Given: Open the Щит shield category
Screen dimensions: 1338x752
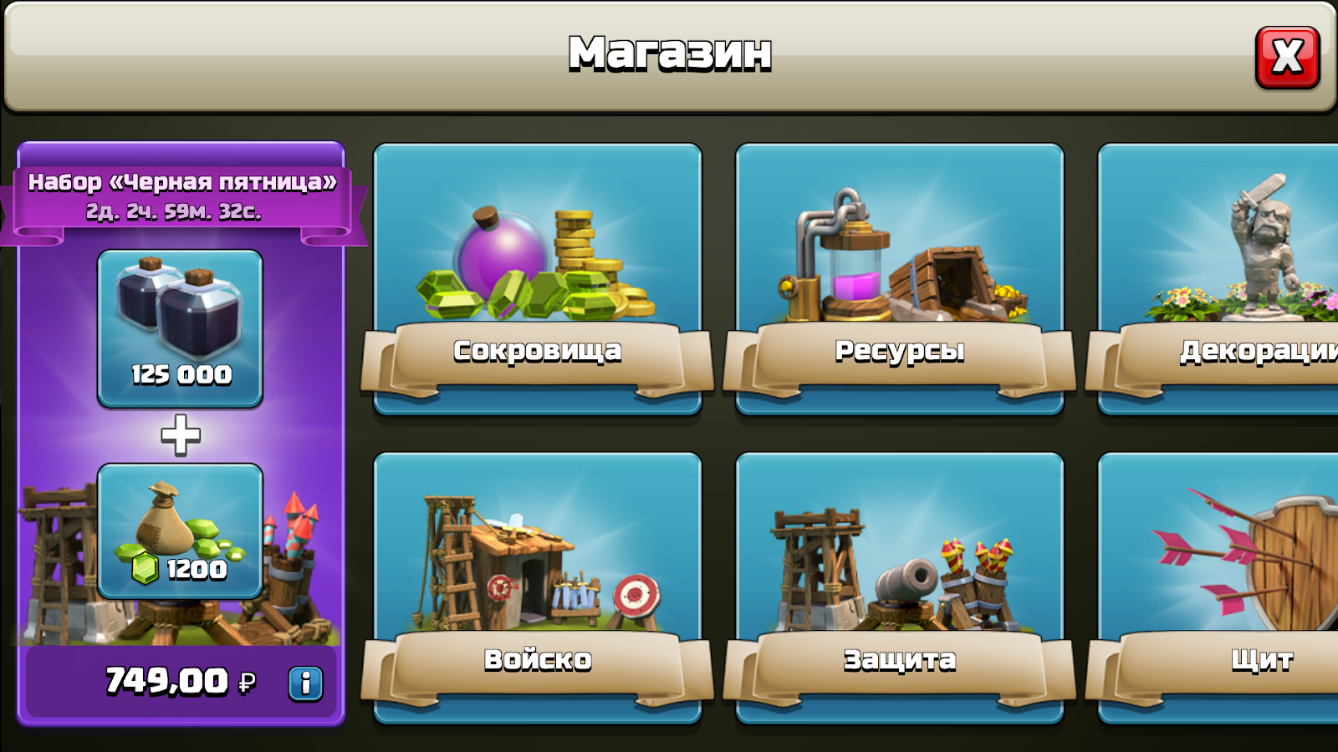Looking at the screenshot, I should pyautogui.click(x=1218, y=587).
